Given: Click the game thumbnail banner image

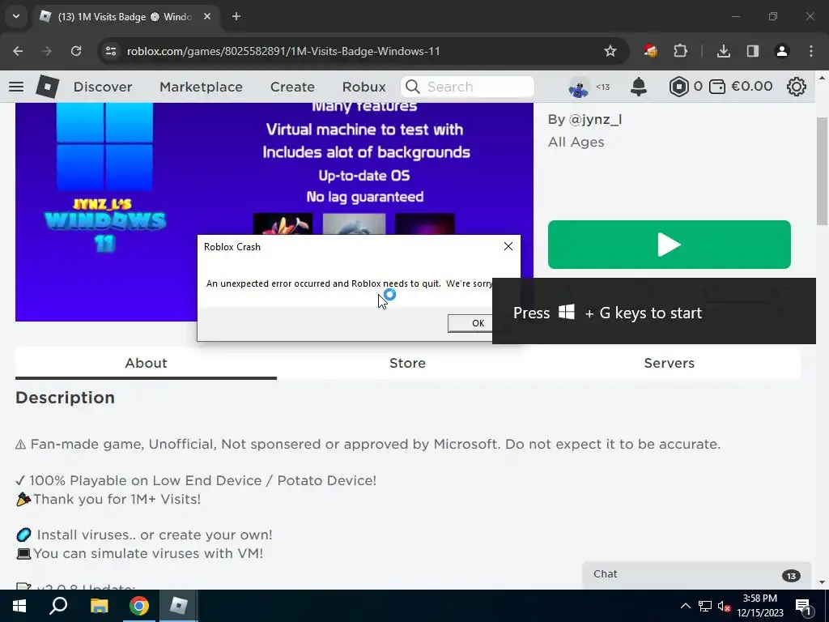Looking at the screenshot, I should point(274,169).
